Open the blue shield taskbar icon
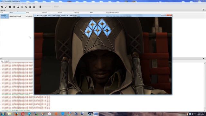Viewport: 206px width, 116px height. coord(63,114)
